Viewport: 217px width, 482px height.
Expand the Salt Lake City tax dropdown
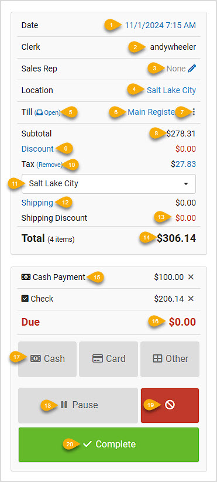pyautogui.click(x=109, y=184)
